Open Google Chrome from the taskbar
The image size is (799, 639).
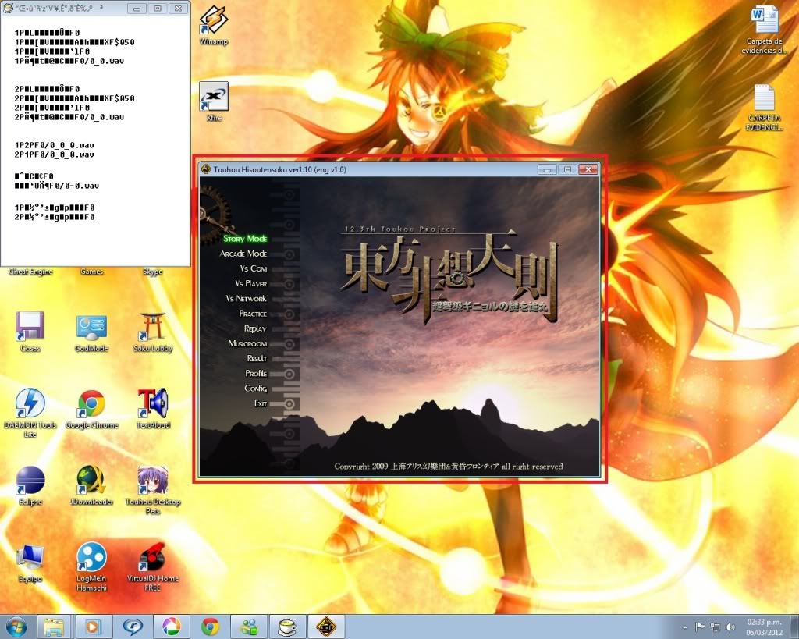(211, 627)
